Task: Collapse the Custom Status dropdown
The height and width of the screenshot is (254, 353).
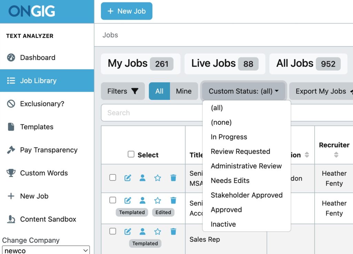Action: [244, 91]
